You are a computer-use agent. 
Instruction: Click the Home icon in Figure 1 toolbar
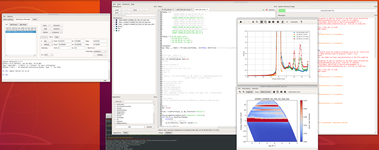pos(241,22)
